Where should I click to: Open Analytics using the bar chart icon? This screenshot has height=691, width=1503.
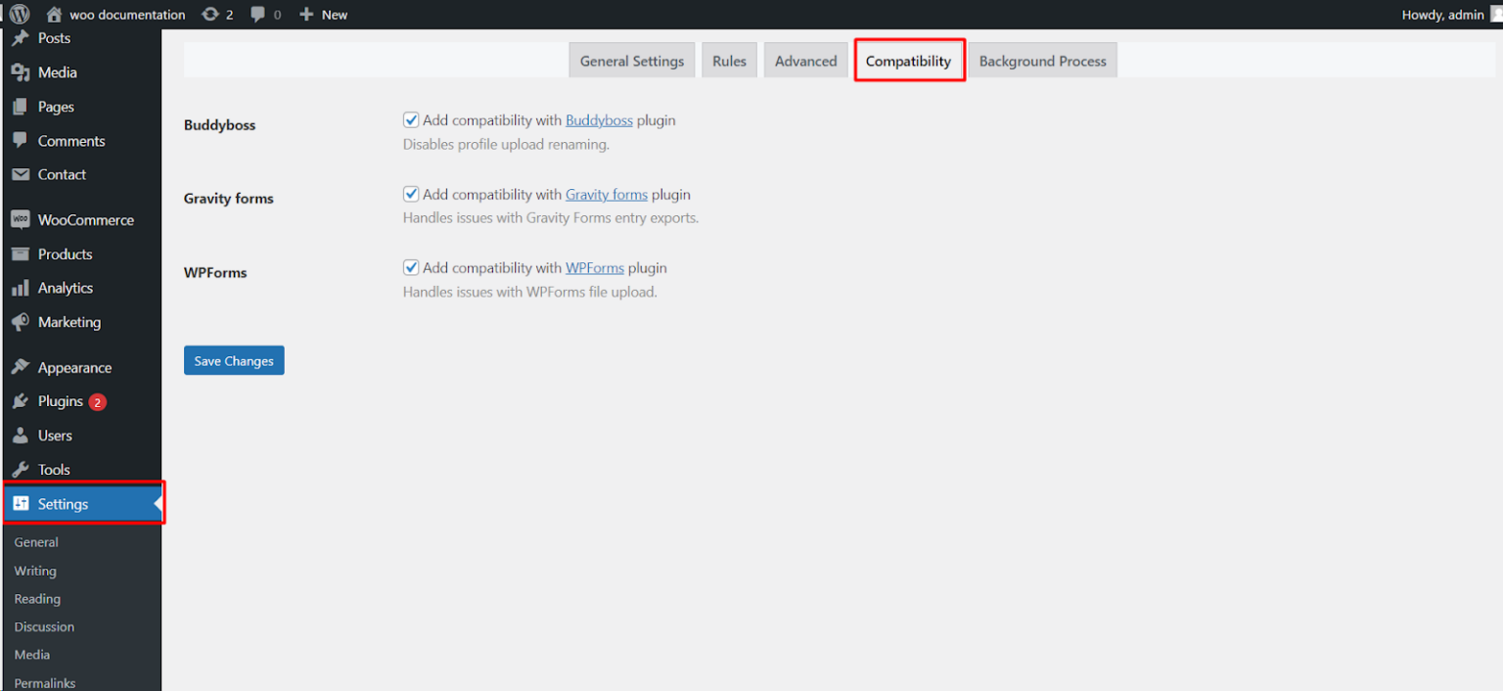pos(22,287)
